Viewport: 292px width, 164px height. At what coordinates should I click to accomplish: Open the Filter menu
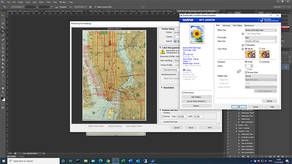48,2
